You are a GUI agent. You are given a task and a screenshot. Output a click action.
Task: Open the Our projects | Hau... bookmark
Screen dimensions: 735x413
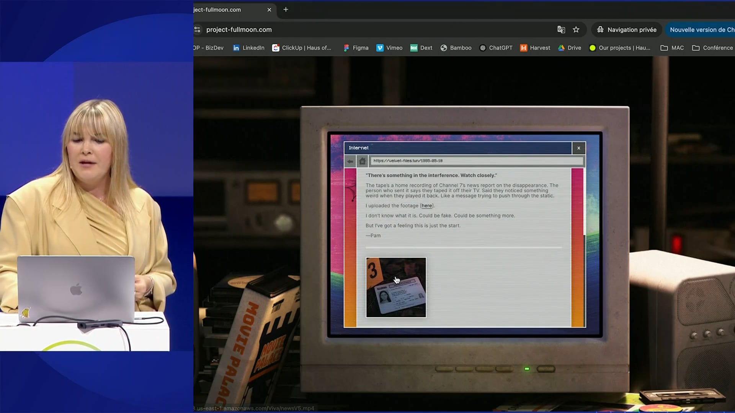(620, 48)
